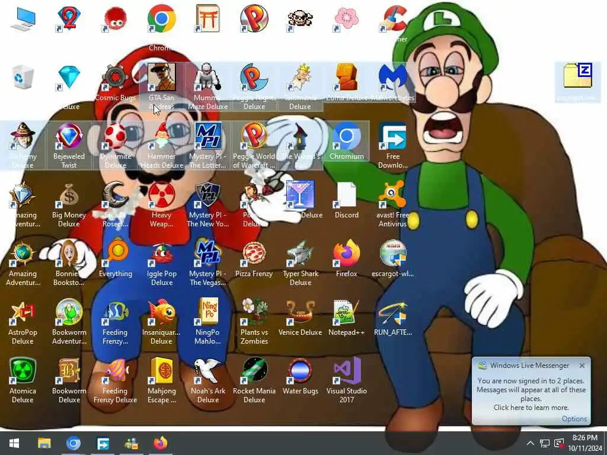The width and height of the screenshot is (607, 455).
Task: Open the Bejeweled Twist icon
Action: 69,136
